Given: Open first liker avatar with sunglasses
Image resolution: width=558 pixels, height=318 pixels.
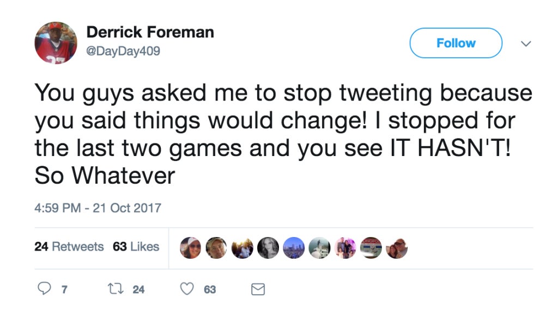Looking at the screenshot, I should click(190, 248).
